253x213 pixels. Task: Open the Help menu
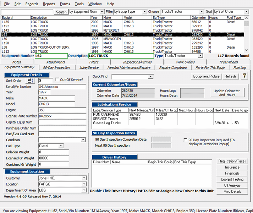tap(110, 4)
